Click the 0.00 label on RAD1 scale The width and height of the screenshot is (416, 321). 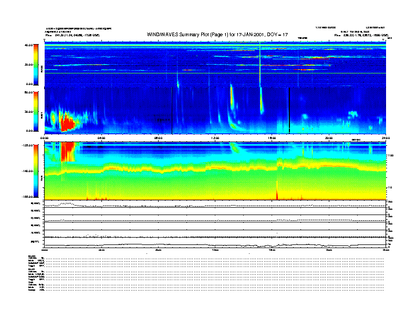(29, 131)
